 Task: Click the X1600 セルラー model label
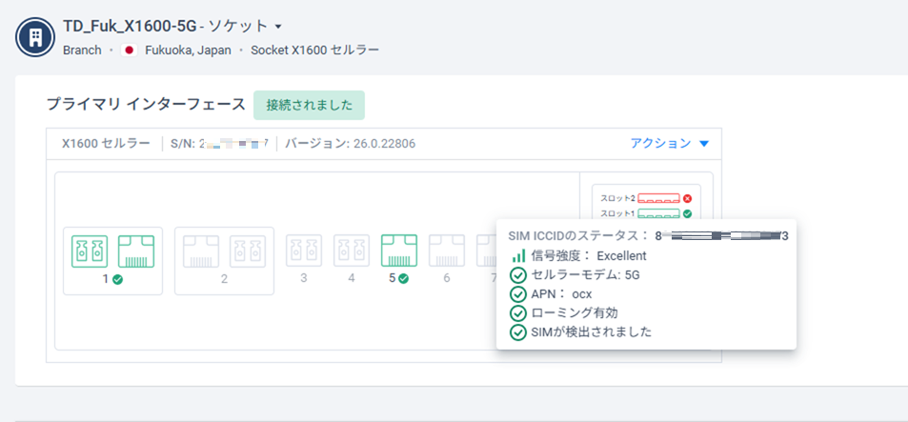(106, 144)
